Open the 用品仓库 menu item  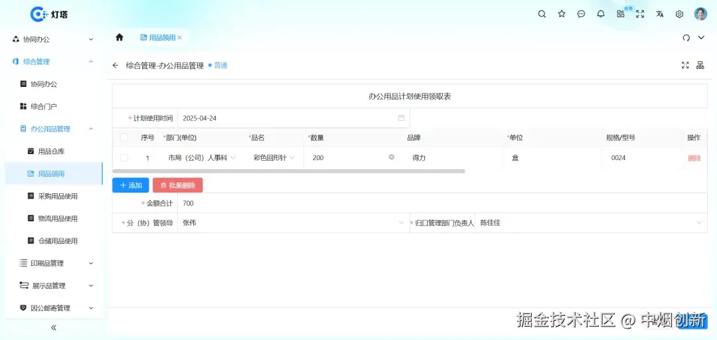pos(54,151)
